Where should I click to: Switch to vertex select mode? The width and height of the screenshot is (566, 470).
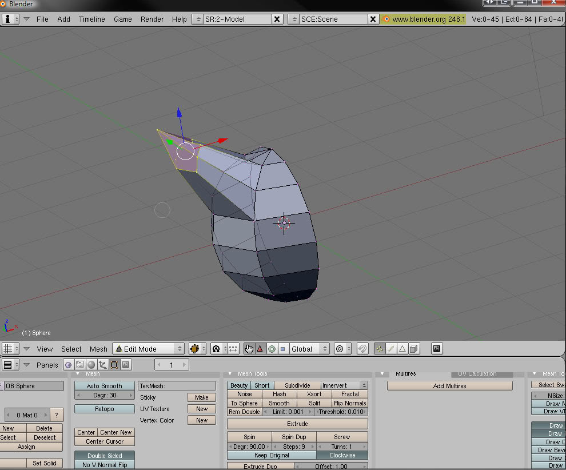(x=380, y=349)
